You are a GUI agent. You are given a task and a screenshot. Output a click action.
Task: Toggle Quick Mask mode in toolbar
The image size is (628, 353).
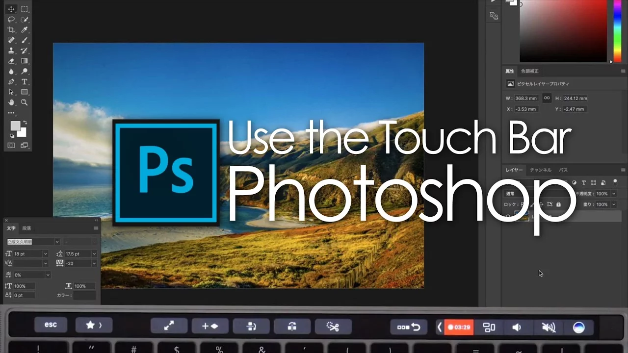pyautogui.click(x=11, y=145)
